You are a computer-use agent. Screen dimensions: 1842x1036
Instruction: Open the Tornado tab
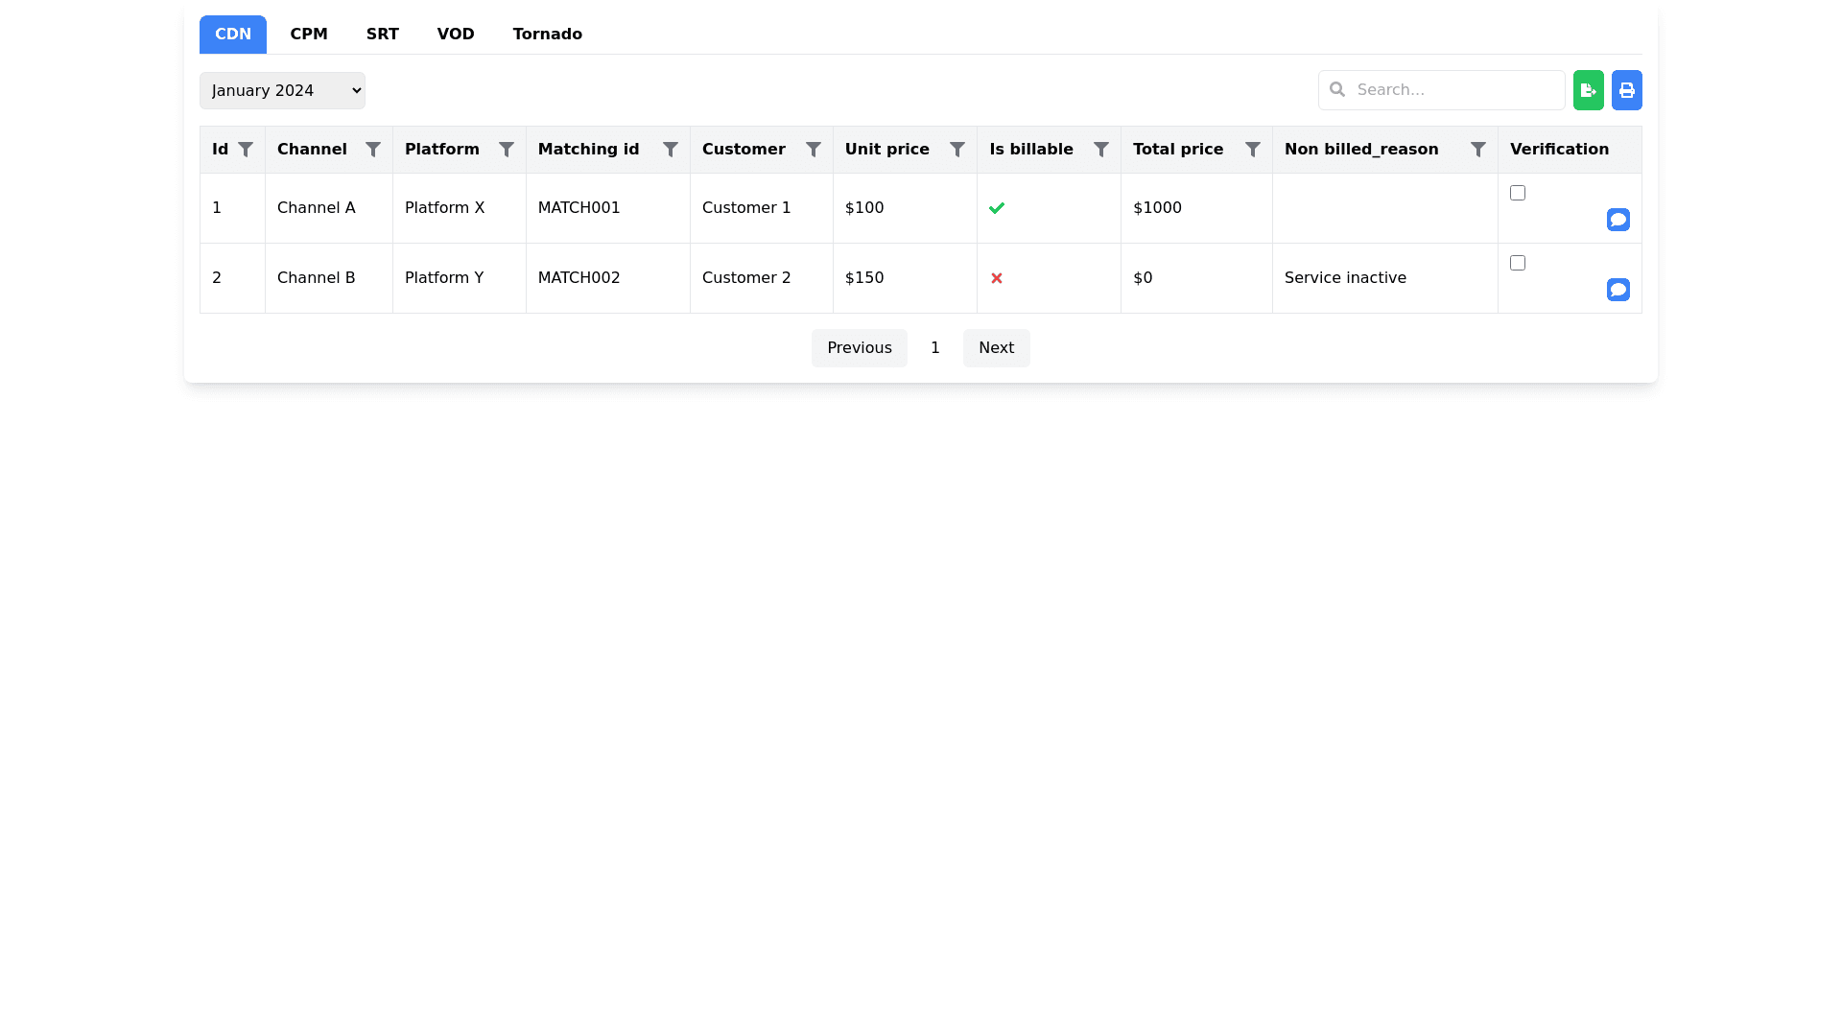(547, 35)
